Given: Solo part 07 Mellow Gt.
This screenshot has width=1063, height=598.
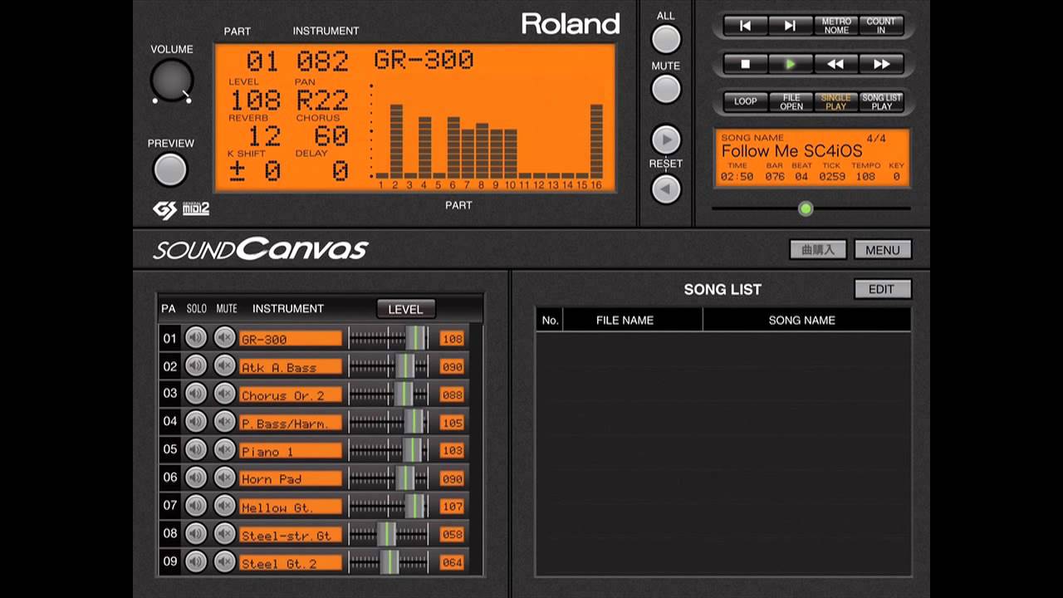Looking at the screenshot, I should [196, 506].
